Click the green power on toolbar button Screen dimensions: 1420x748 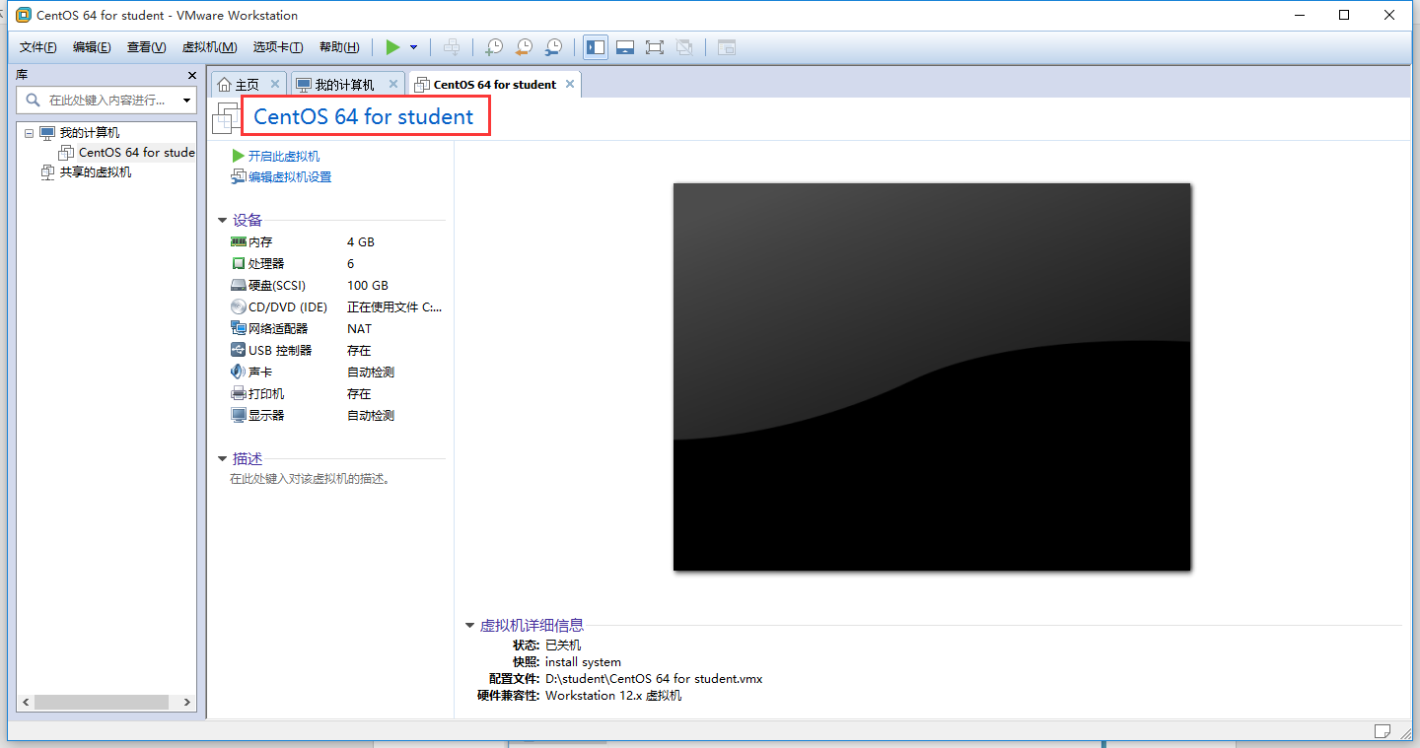coord(392,47)
